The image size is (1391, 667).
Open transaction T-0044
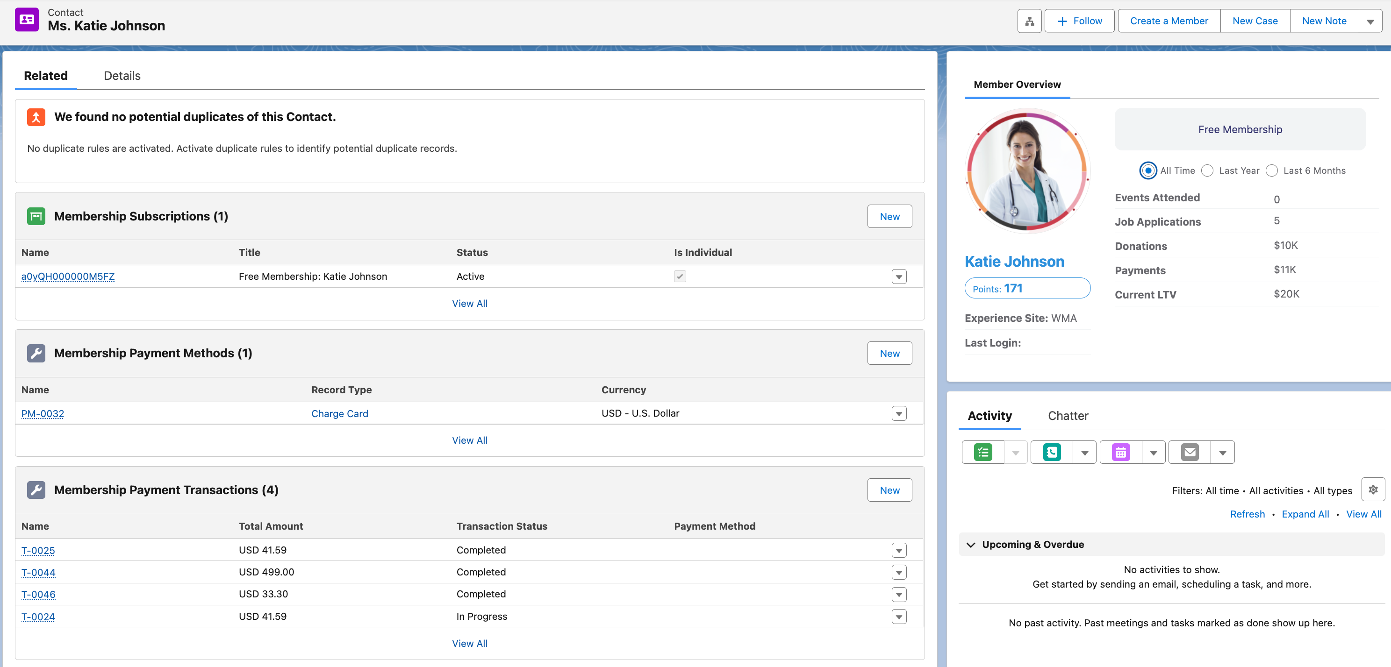(x=38, y=572)
